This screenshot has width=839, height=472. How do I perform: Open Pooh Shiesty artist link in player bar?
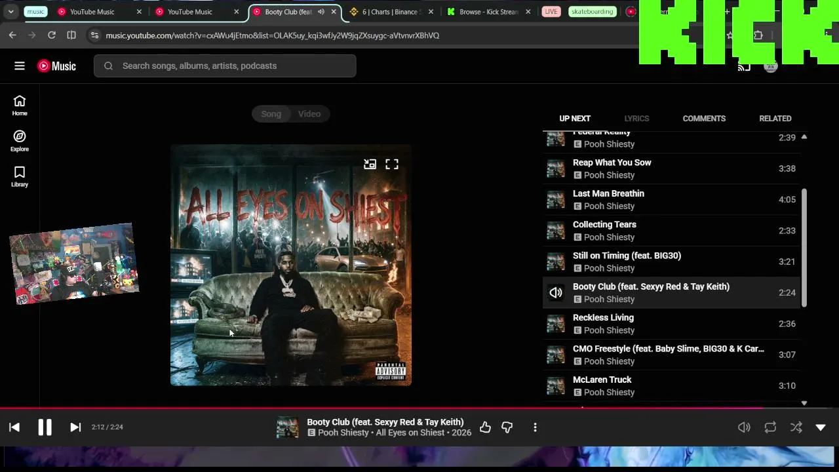click(343, 433)
